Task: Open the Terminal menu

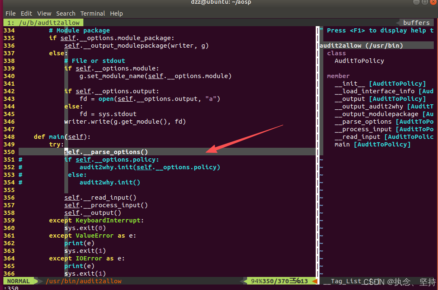Action: point(92,14)
